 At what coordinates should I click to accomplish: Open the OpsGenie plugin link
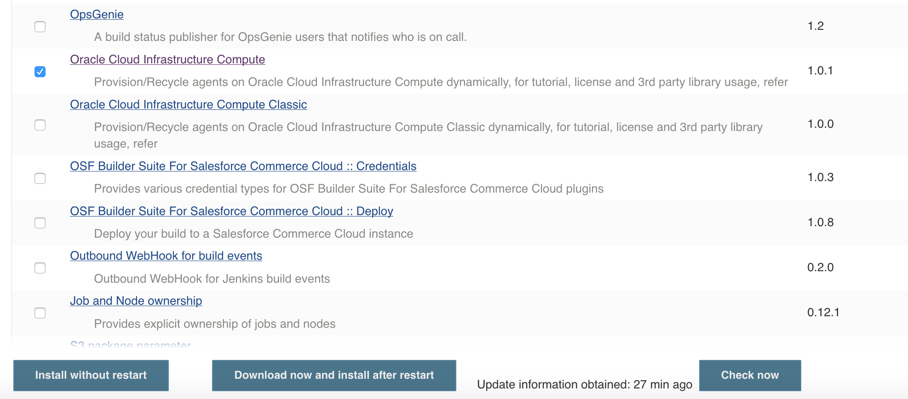97,14
